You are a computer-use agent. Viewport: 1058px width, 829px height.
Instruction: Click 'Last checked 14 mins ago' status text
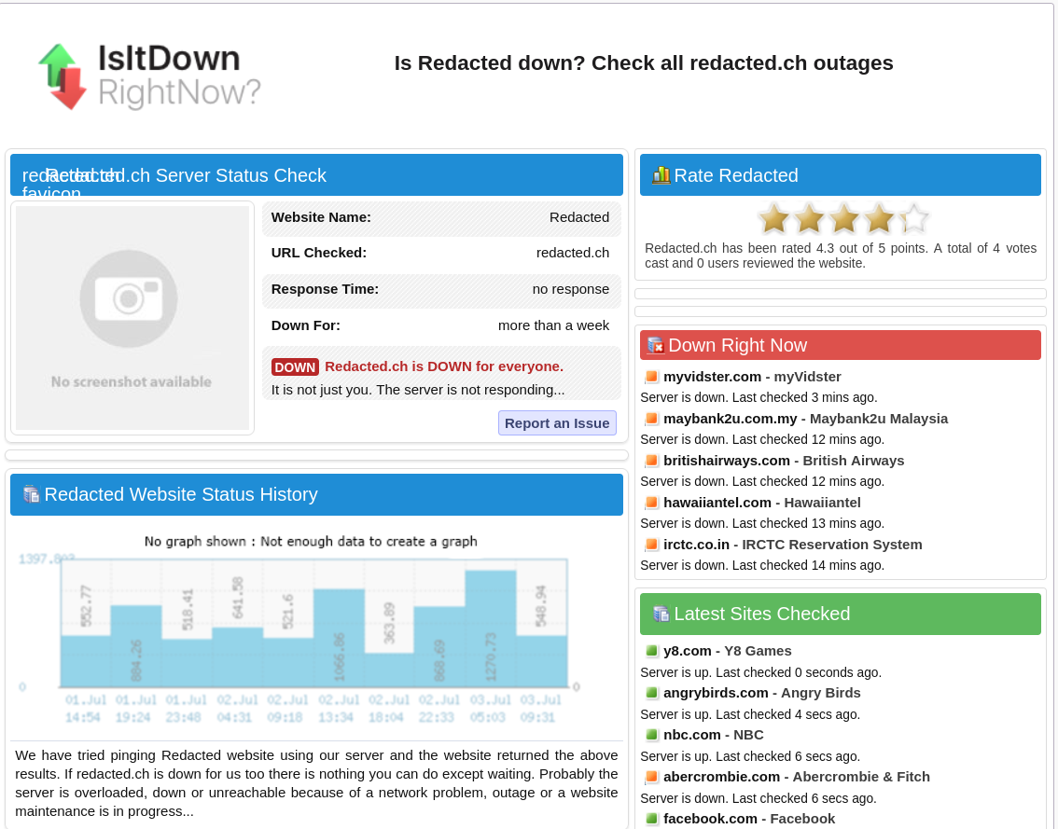click(808, 565)
